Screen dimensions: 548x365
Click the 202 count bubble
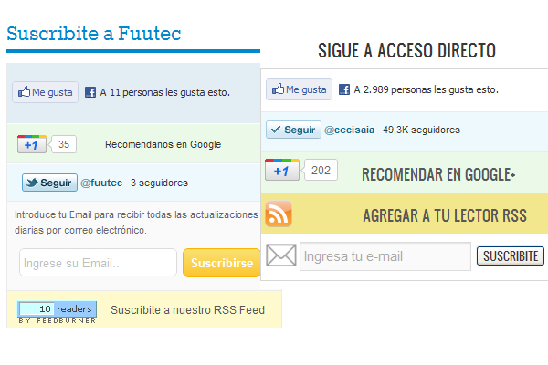click(x=321, y=170)
